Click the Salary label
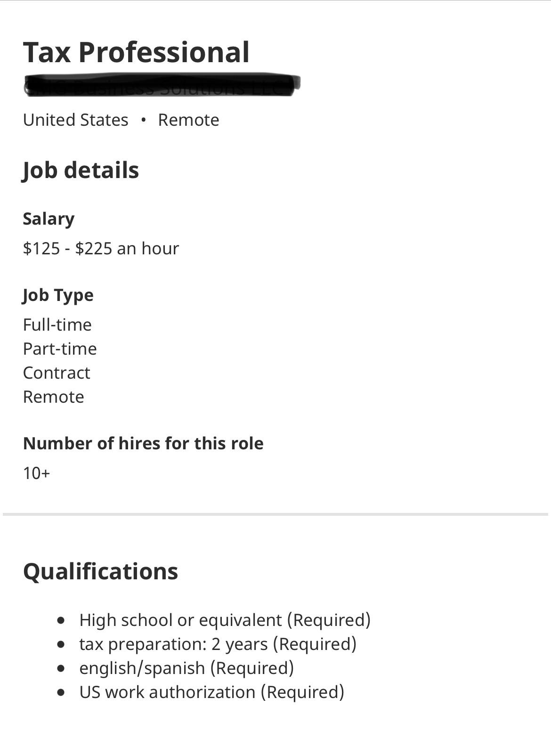 pos(49,219)
